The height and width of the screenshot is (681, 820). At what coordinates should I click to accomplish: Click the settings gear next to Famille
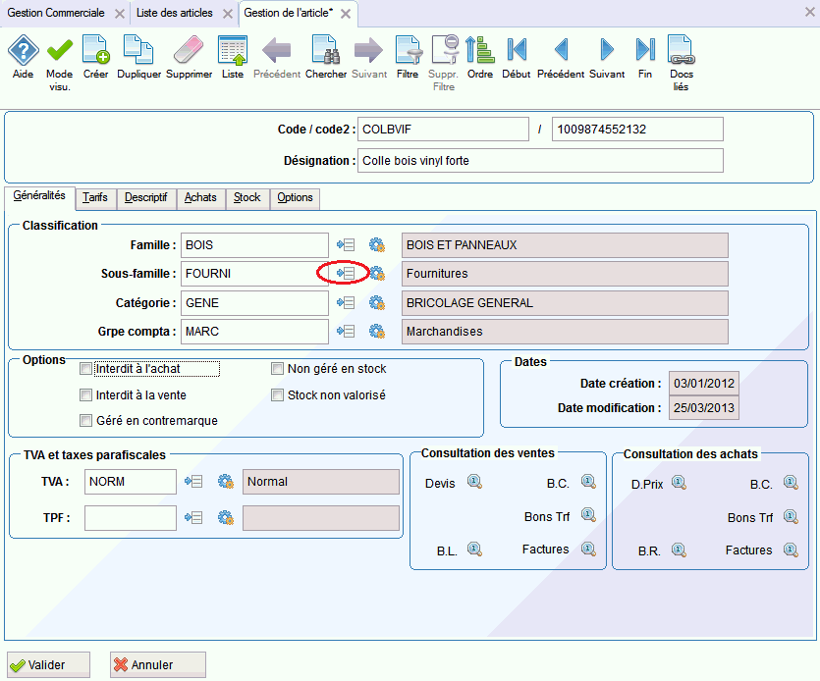pyautogui.click(x=376, y=244)
